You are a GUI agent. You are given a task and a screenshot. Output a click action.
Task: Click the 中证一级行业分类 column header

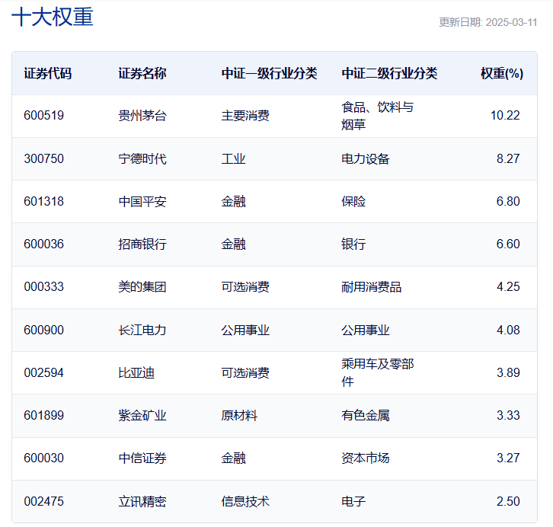click(269, 73)
